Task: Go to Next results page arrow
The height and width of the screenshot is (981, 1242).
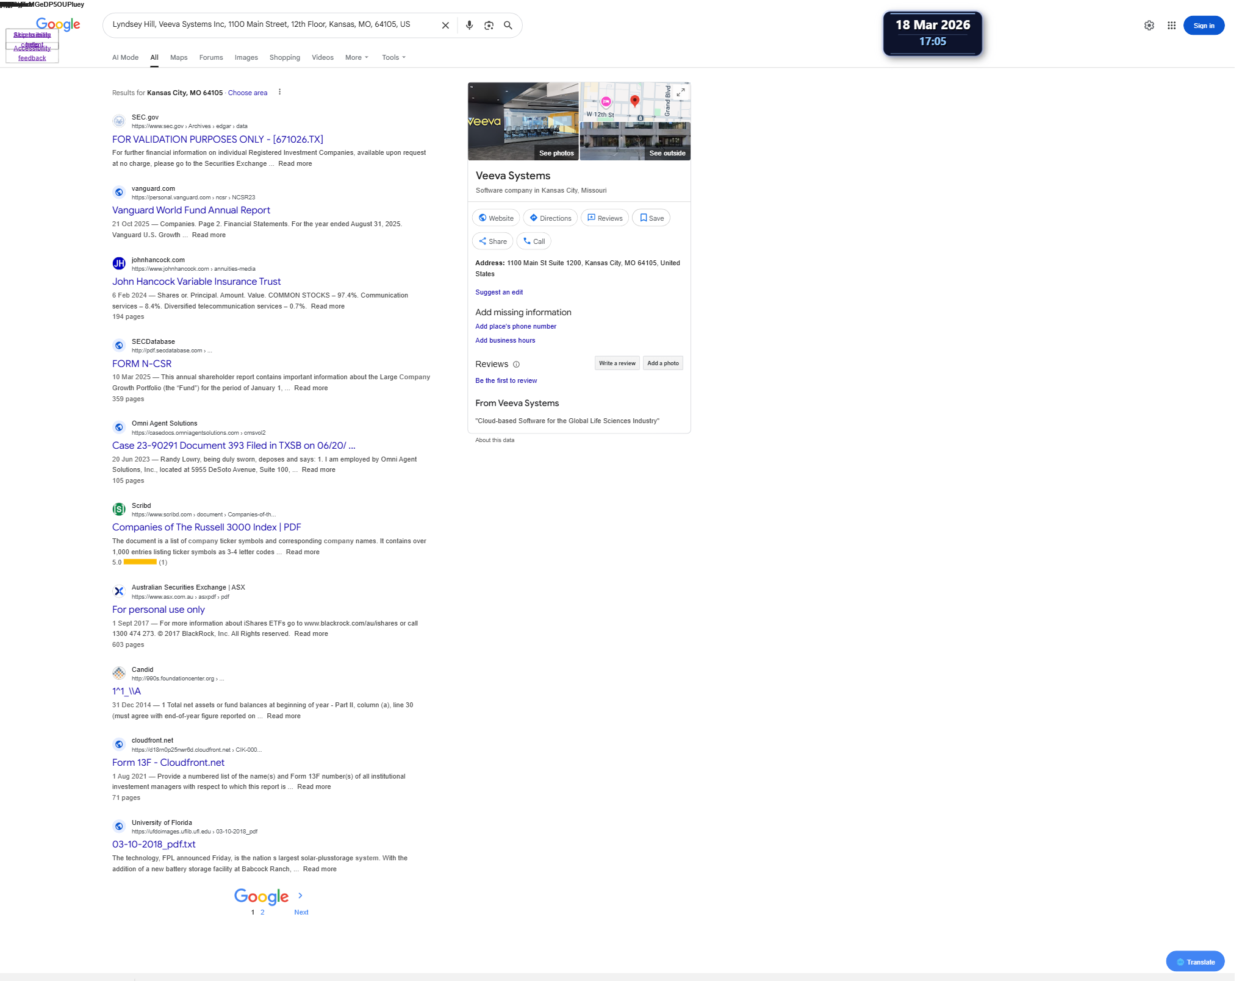Action: click(300, 896)
